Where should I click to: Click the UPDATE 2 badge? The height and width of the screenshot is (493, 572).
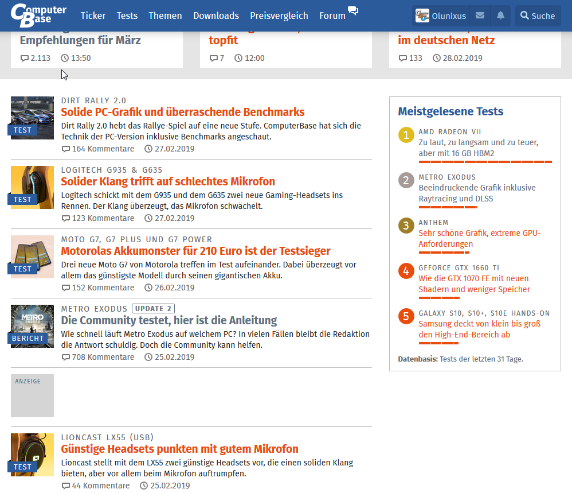pyautogui.click(x=153, y=309)
